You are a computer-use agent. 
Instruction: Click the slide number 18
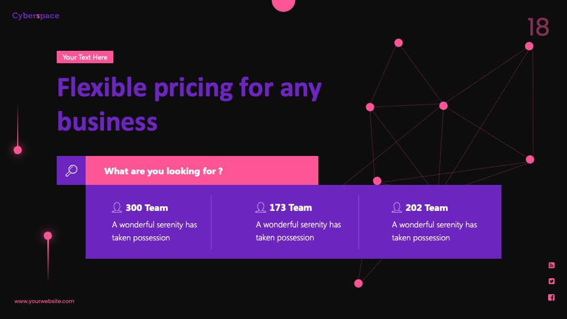tap(538, 27)
